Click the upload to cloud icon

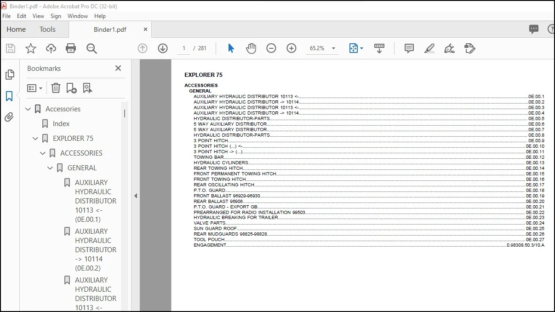tap(51, 48)
